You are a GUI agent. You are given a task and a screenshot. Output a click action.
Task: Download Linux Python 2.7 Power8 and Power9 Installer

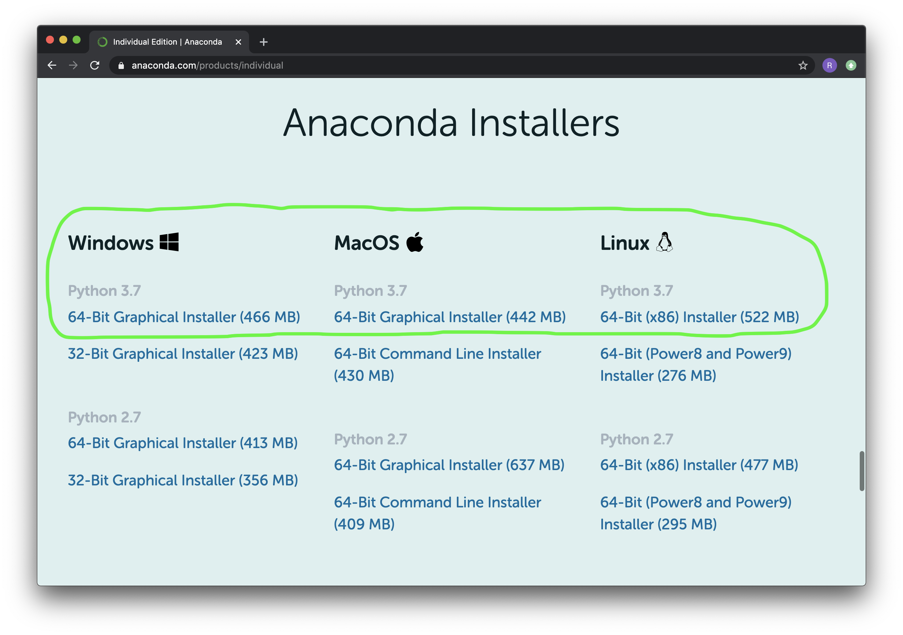(x=696, y=513)
